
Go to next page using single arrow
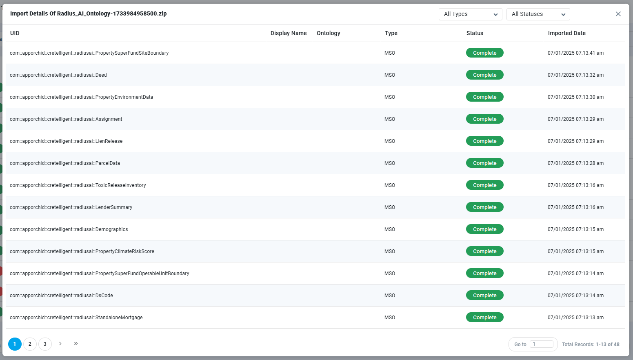tap(60, 344)
